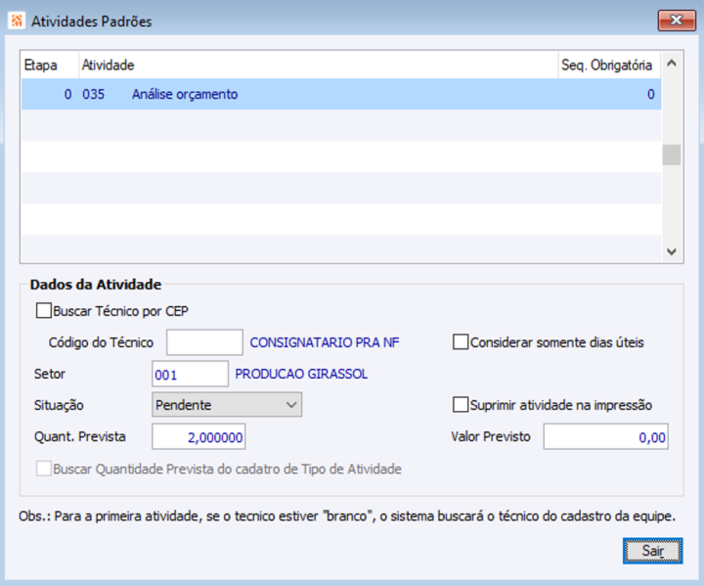Select the Análise orçamento activity row
704x586 pixels.
341,94
